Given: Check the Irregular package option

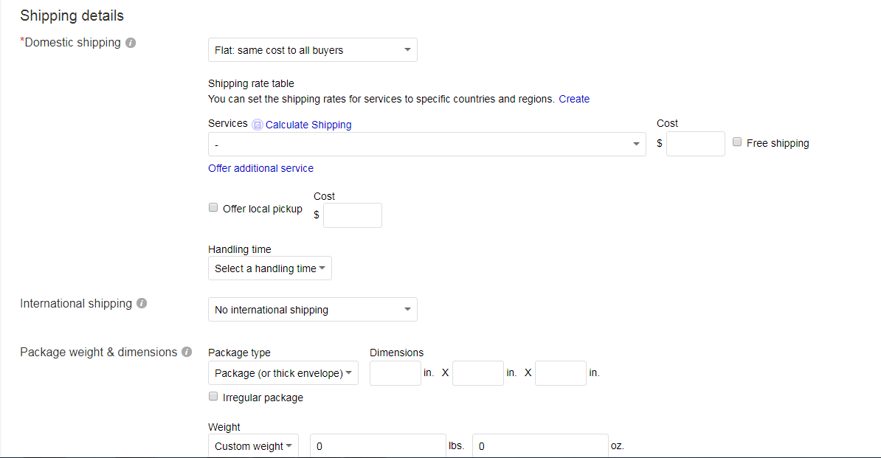Looking at the screenshot, I should click(x=213, y=397).
